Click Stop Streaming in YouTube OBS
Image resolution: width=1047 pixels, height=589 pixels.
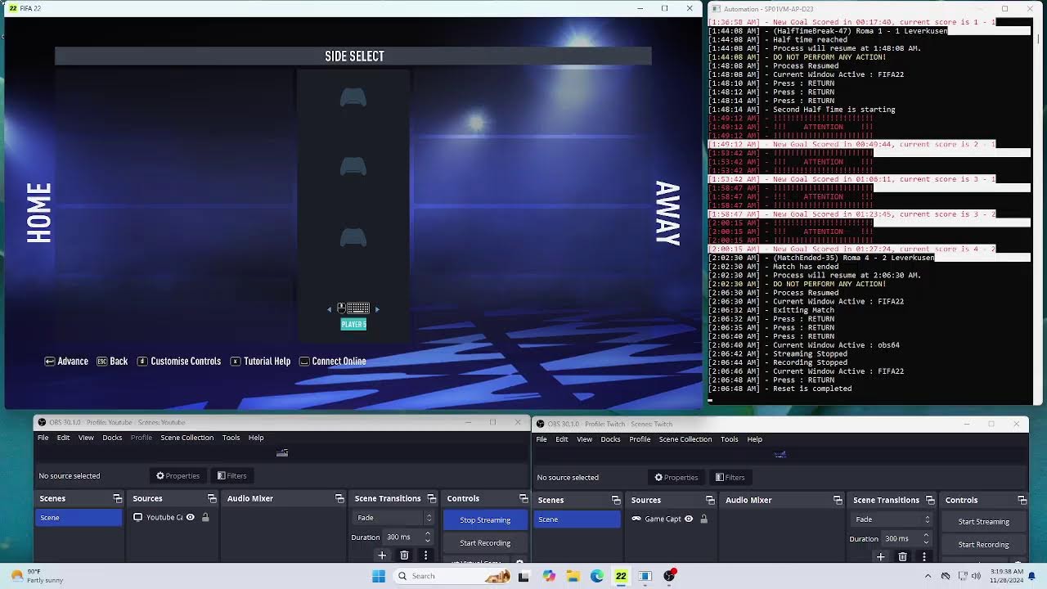click(485, 519)
